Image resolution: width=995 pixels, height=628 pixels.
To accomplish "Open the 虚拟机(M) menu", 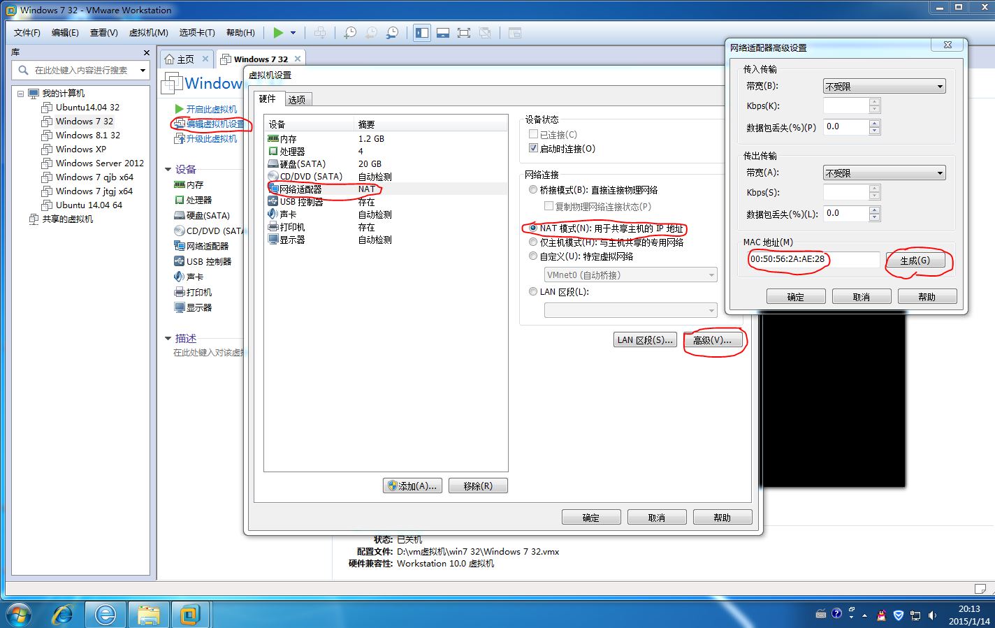I will 148,33.
